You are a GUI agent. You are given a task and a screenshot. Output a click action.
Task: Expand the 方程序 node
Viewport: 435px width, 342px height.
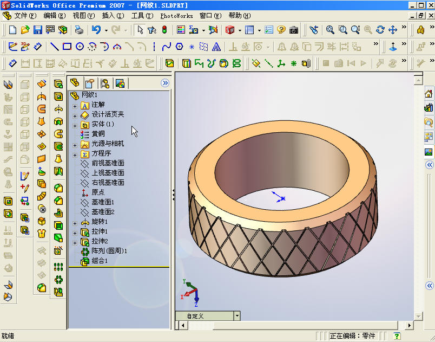pyautogui.click(x=75, y=155)
